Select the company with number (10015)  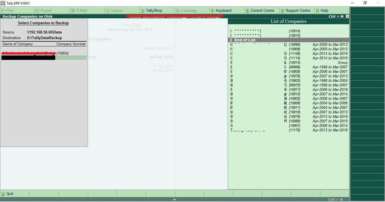click(x=288, y=36)
